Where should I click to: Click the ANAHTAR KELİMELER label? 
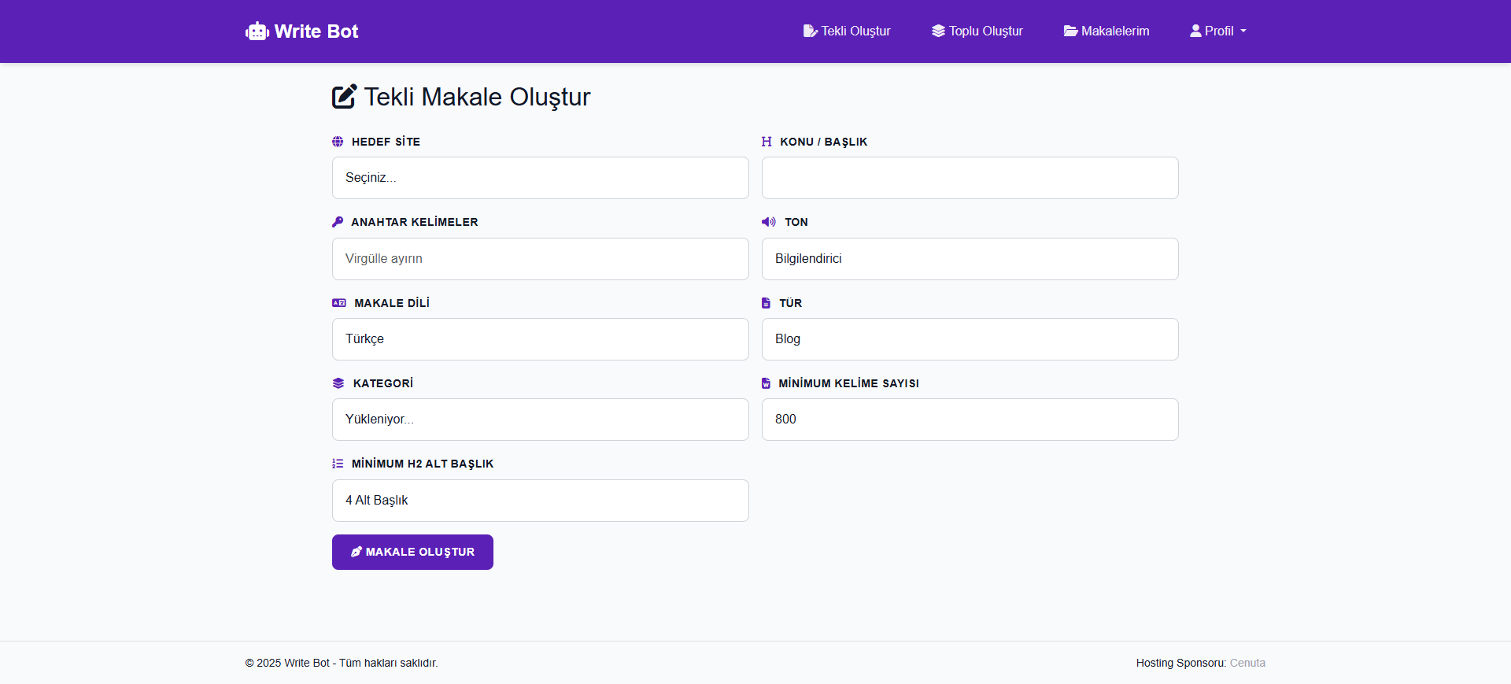tap(415, 222)
